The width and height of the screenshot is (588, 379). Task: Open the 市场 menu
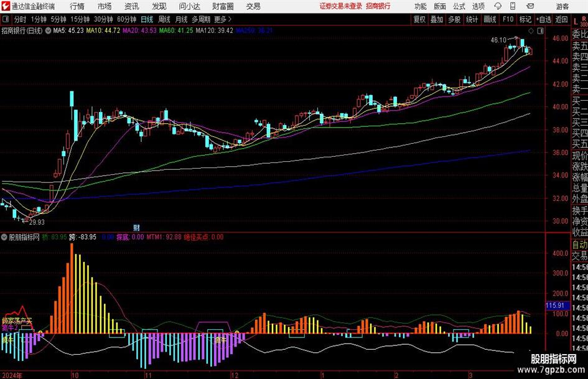click(105, 6)
